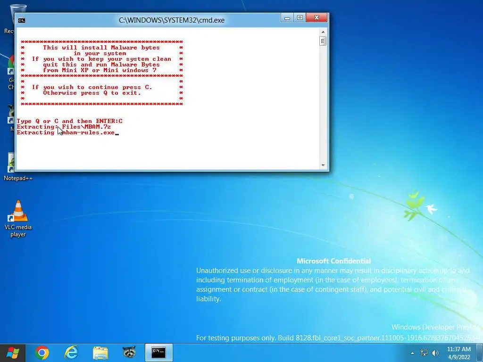
Task: Click the 'Type Q or C and then ENTER:C' line
Action: (x=70, y=121)
